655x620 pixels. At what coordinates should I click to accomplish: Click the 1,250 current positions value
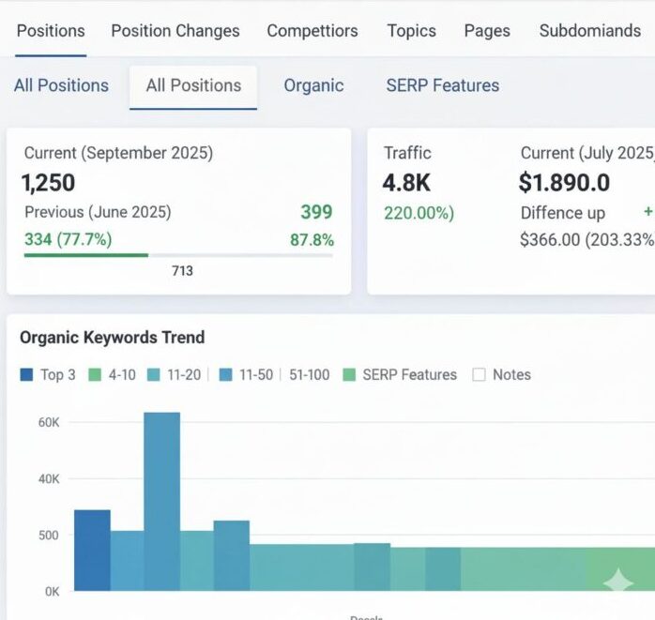click(x=48, y=182)
